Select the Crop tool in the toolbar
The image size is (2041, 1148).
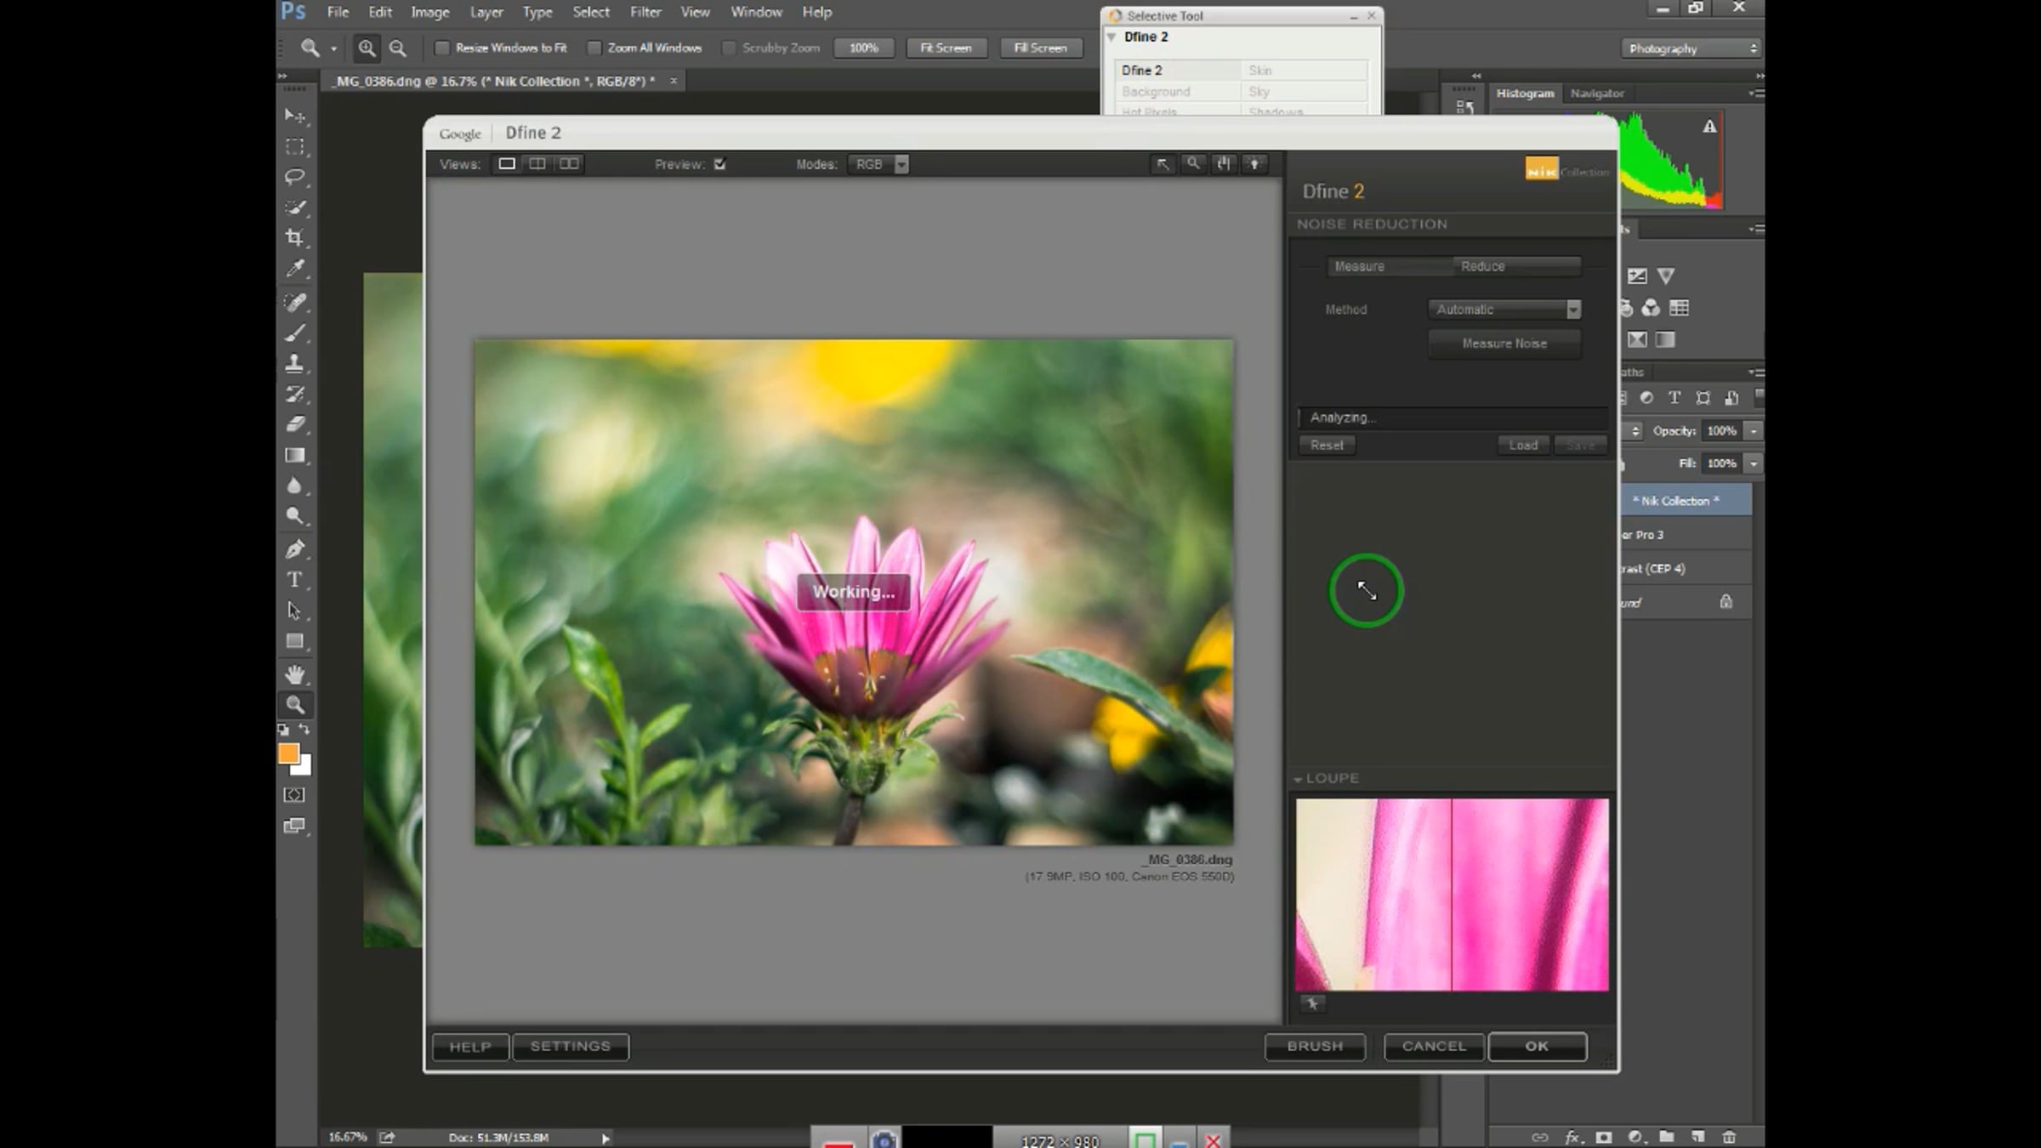coord(294,238)
